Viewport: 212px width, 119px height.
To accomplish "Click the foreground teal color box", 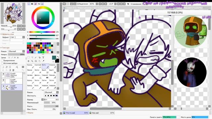I will pyautogui.click(x=54, y=58).
